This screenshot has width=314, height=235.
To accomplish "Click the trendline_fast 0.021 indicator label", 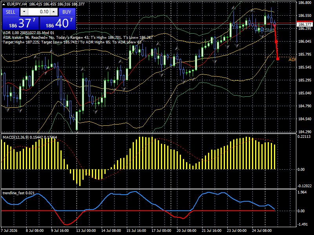I will tap(18, 193).
